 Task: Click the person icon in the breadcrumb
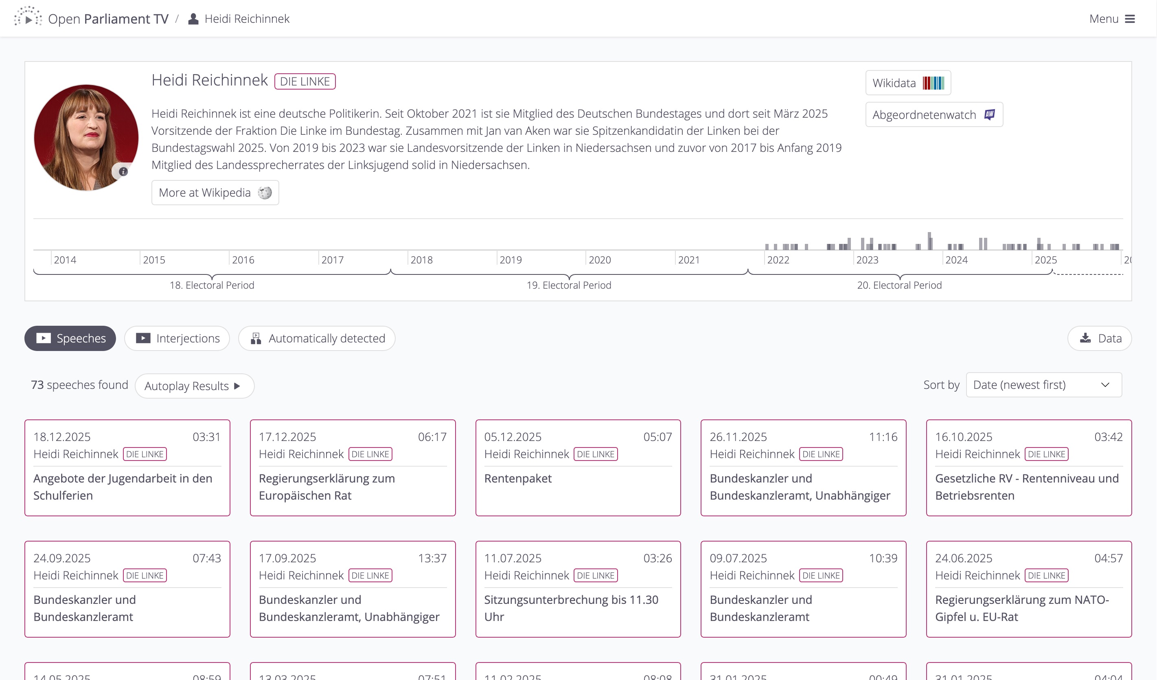click(193, 18)
